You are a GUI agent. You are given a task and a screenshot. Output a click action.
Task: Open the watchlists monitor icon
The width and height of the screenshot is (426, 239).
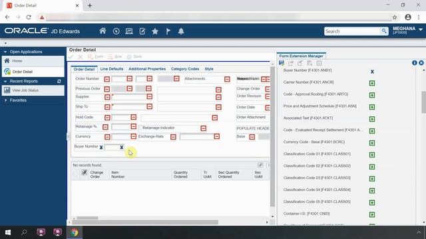(x=129, y=31)
